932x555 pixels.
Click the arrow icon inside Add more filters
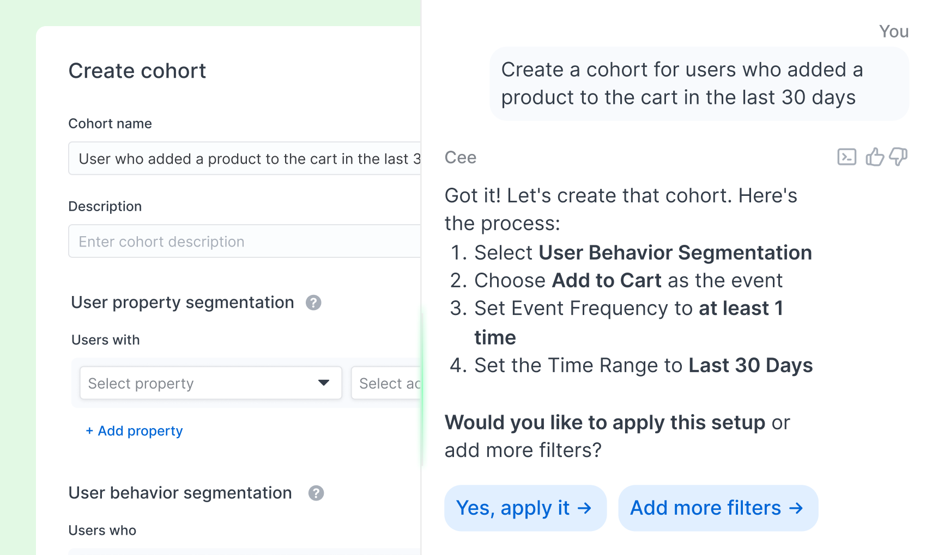796,508
